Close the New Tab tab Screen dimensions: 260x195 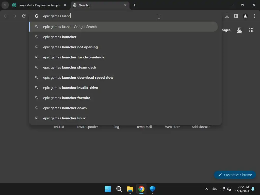(x=125, y=5)
